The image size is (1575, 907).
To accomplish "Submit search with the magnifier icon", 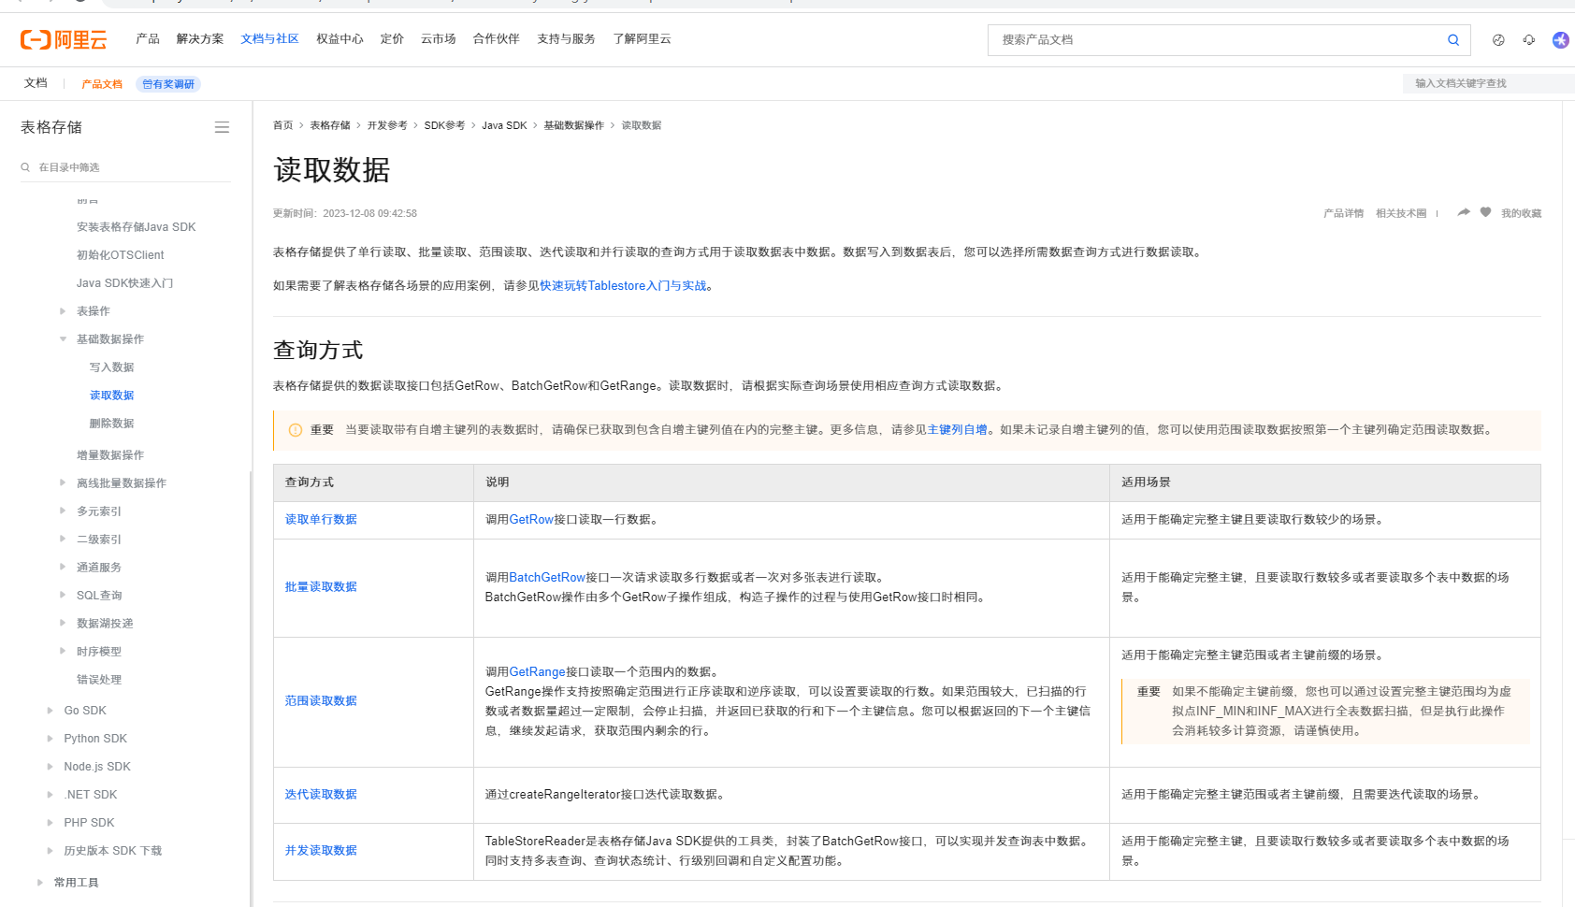I will (1453, 40).
